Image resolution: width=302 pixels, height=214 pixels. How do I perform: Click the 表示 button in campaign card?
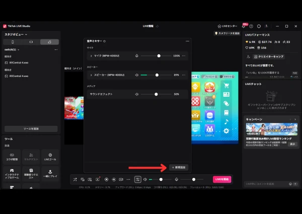(x=292, y=144)
